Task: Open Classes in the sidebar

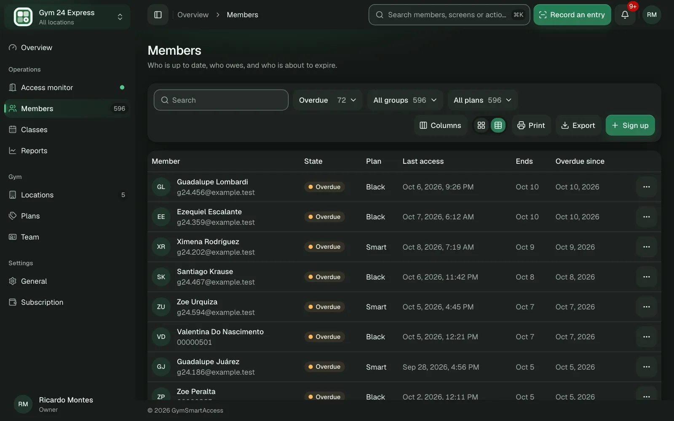Action: (x=67, y=130)
